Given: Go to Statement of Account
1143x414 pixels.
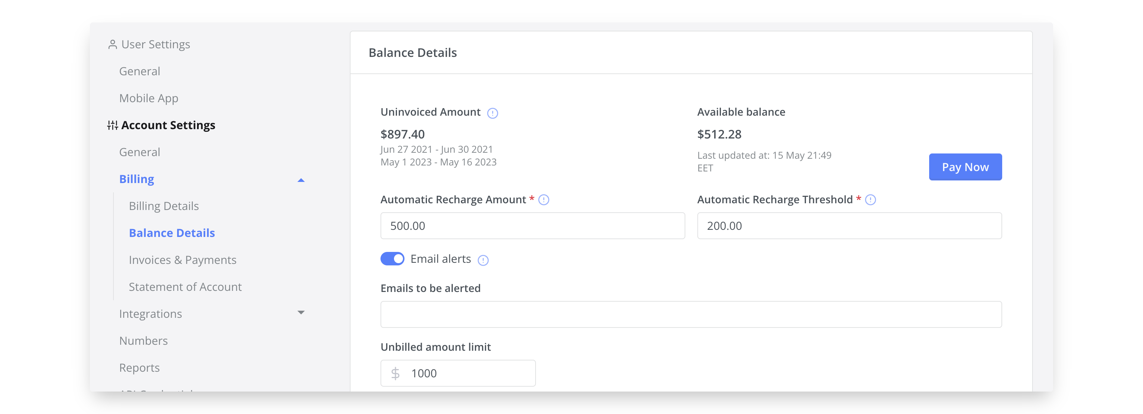Looking at the screenshot, I should pyautogui.click(x=185, y=287).
